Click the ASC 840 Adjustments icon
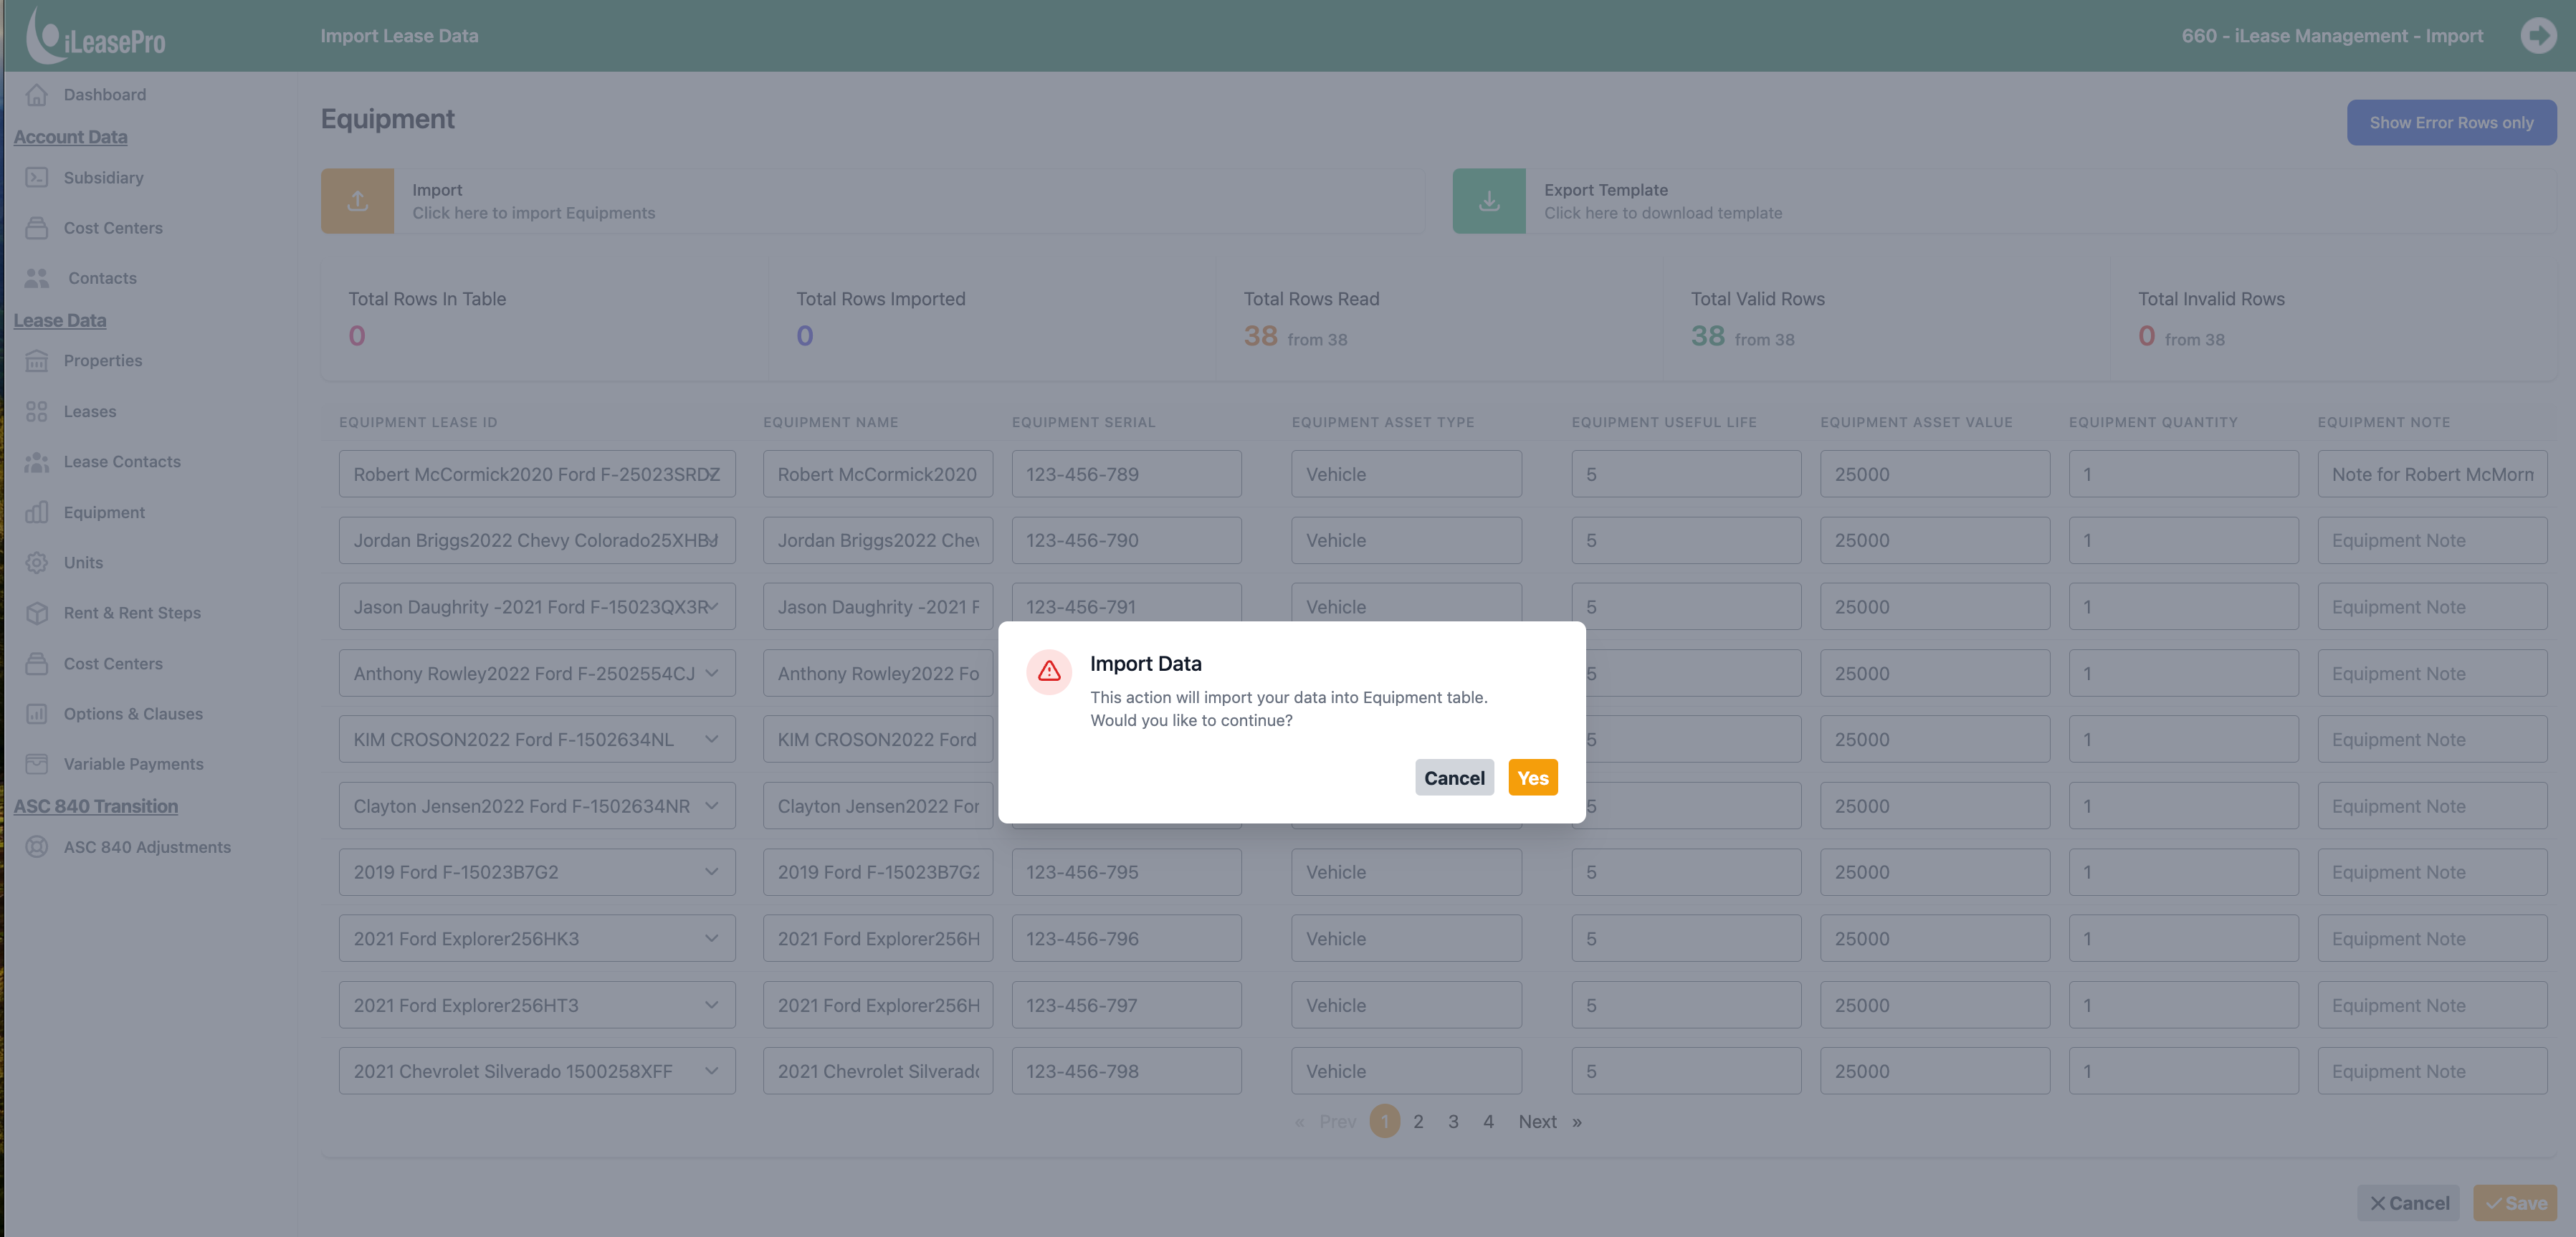The height and width of the screenshot is (1237, 2576). coord(37,847)
